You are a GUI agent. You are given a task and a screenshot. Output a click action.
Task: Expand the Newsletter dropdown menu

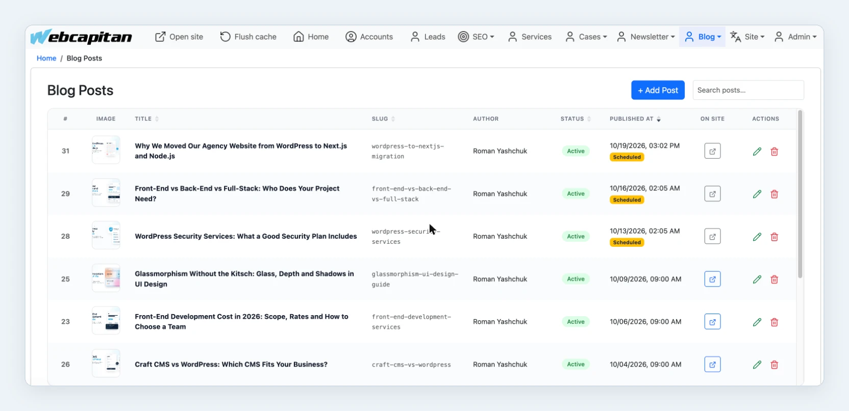click(646, 37)
